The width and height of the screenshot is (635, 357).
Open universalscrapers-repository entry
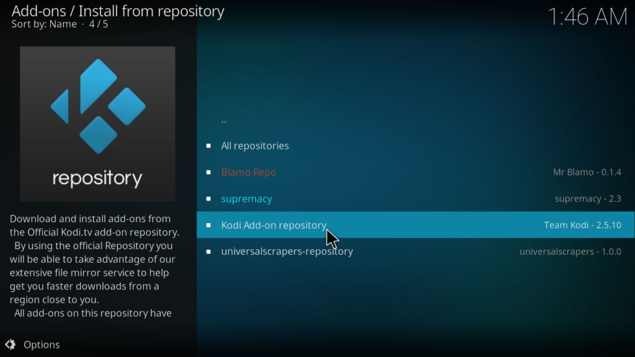pyautogui.click(x=415, y=252)
